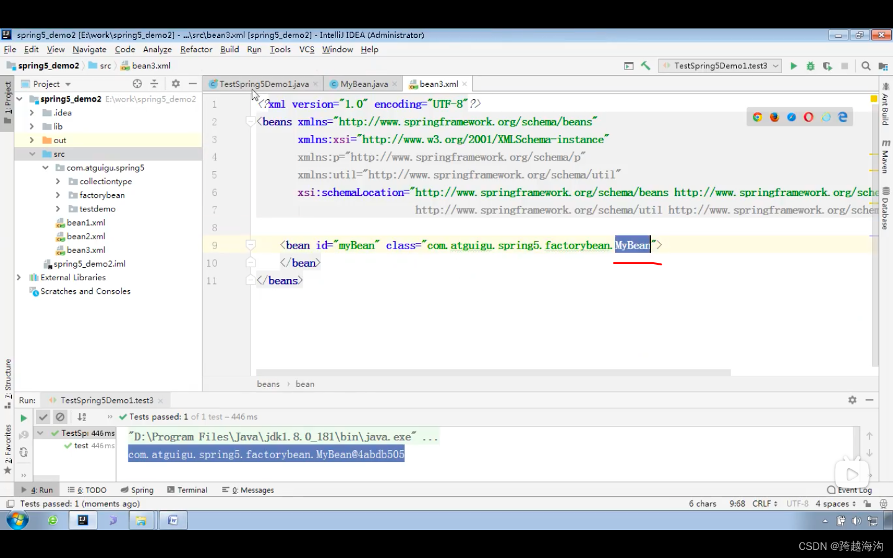Open the Navigate menu

(x=89, y=50)
